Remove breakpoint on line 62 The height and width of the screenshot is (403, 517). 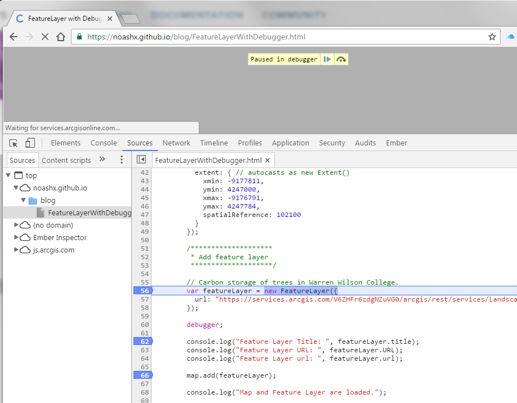point(143,341)
